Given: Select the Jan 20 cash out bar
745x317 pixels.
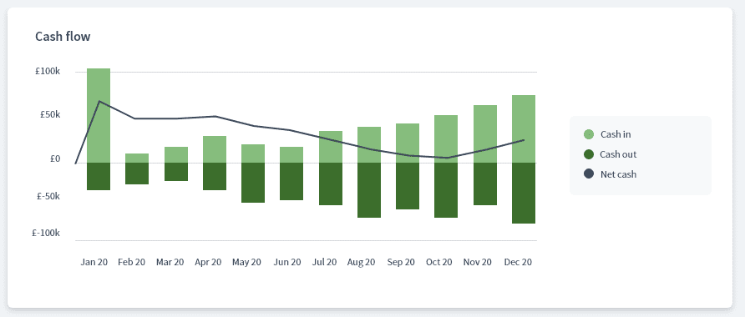Looking at the screenshot, I should point(99,177).
